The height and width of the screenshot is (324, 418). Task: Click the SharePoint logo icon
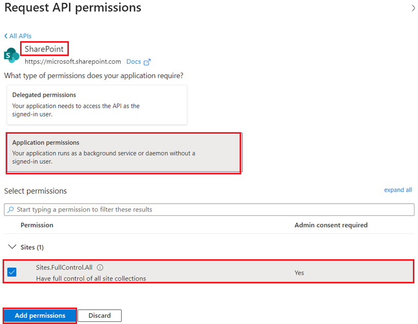[x=11, y=55]
